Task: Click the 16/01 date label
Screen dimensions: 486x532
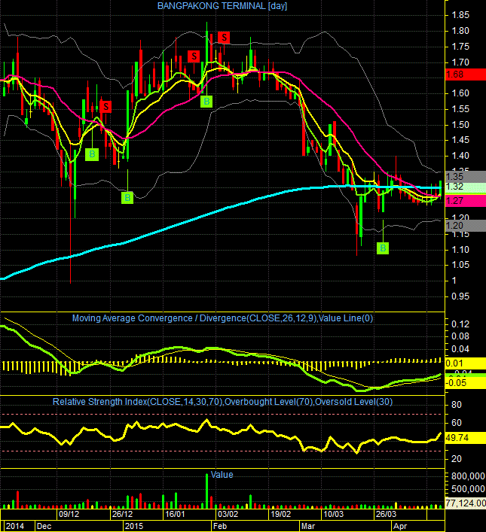Action: point(175,514)
